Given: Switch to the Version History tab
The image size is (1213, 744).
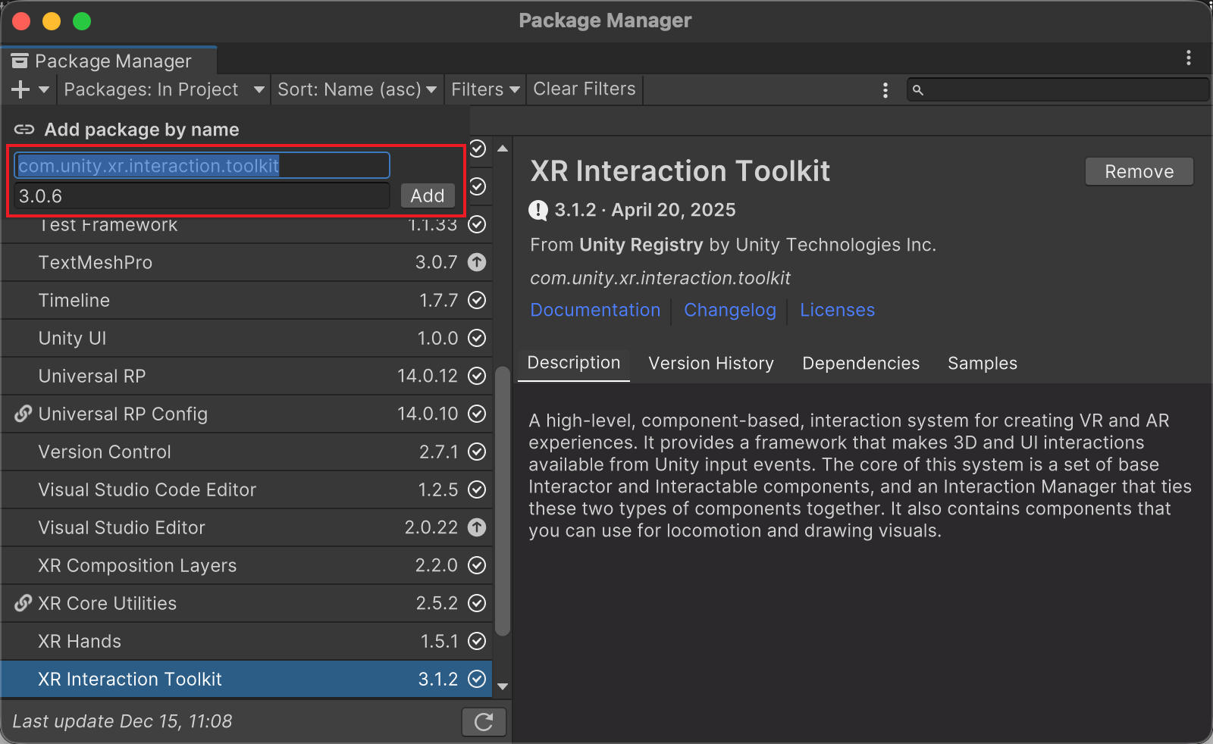Looking at the screenshot, I should [x=711, y=364].
